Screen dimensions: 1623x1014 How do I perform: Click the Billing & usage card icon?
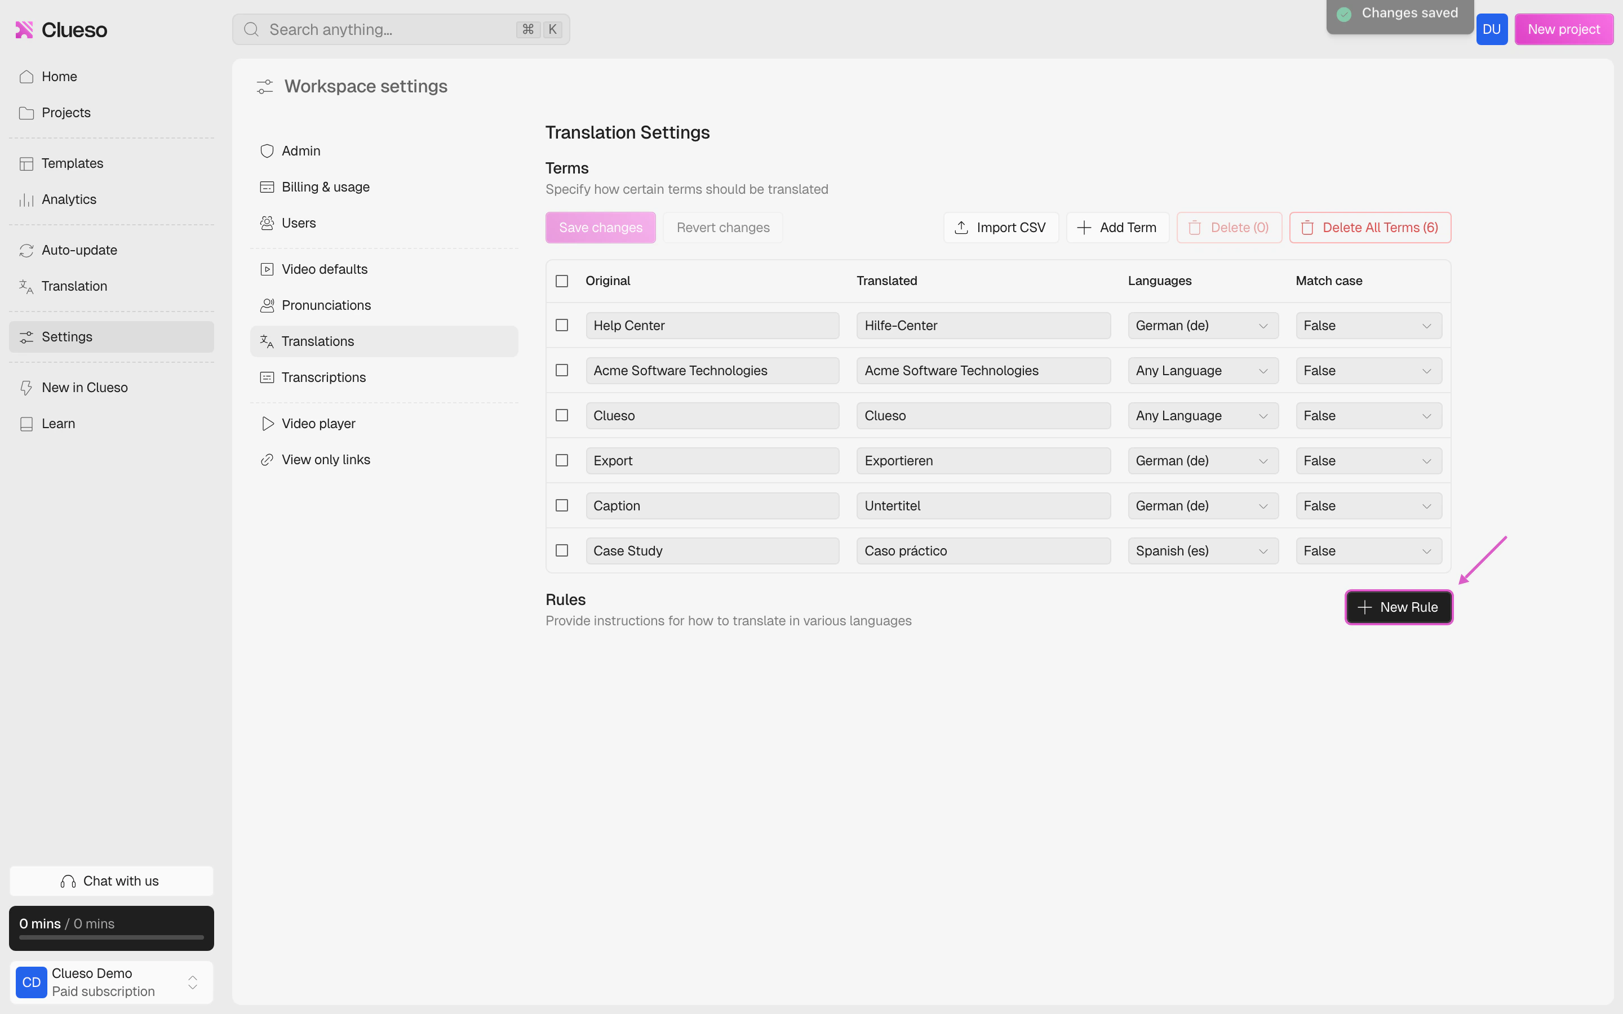(267, 187)
